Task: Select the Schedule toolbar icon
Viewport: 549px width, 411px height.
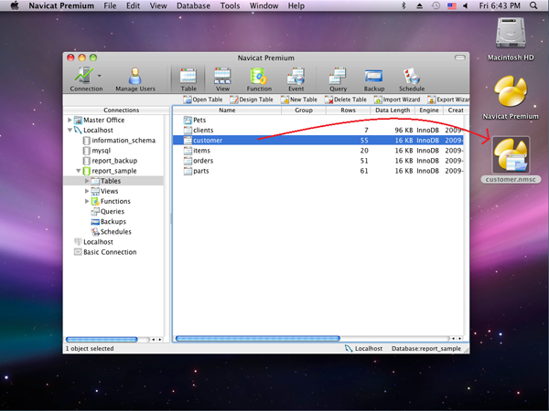Action: click(x=412, y=79)
